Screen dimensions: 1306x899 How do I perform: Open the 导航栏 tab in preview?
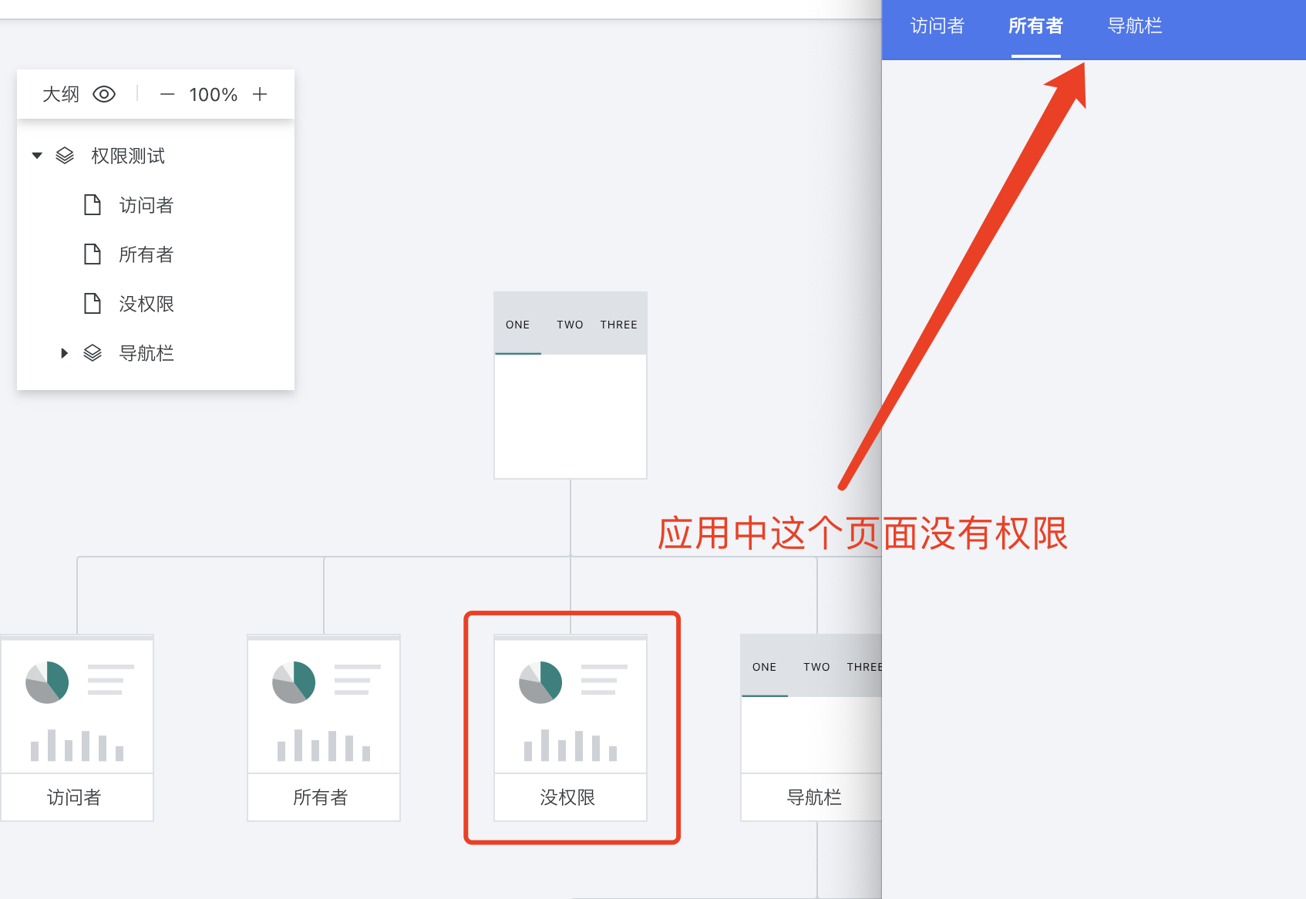pos(1134,26)
